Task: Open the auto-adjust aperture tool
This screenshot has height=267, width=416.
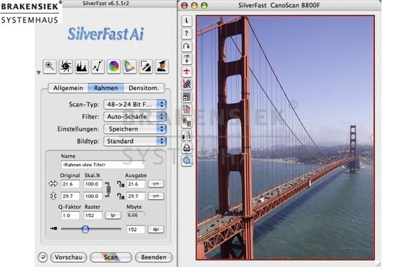Action: point(66,66)
